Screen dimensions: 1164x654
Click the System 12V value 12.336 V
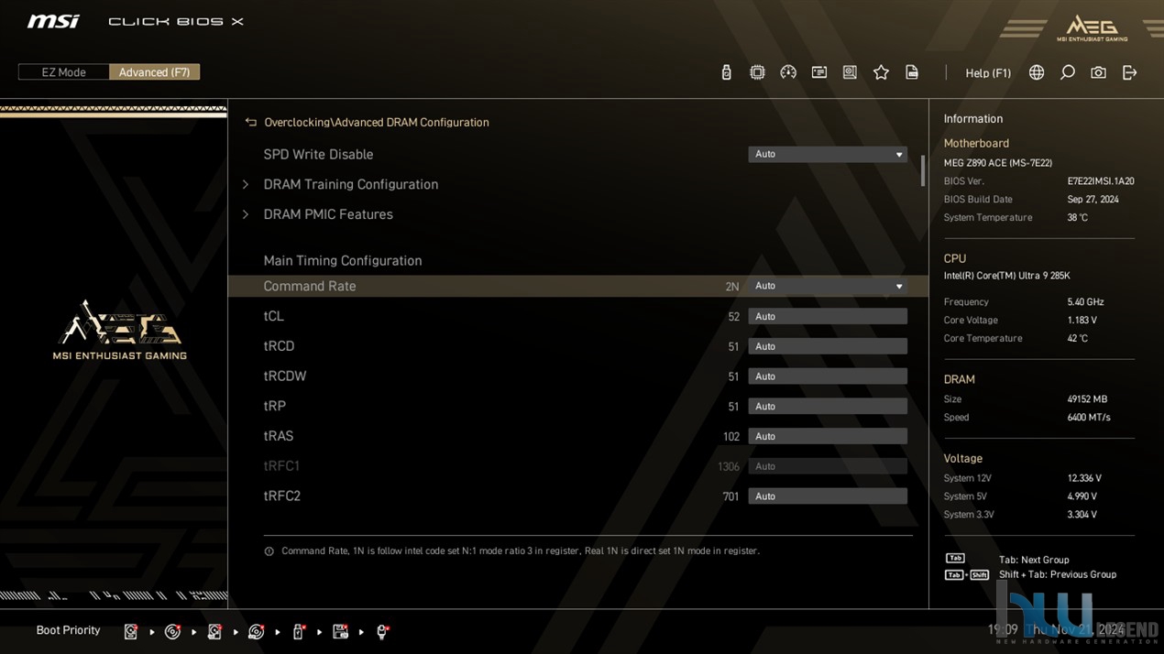coord(1084,478)
